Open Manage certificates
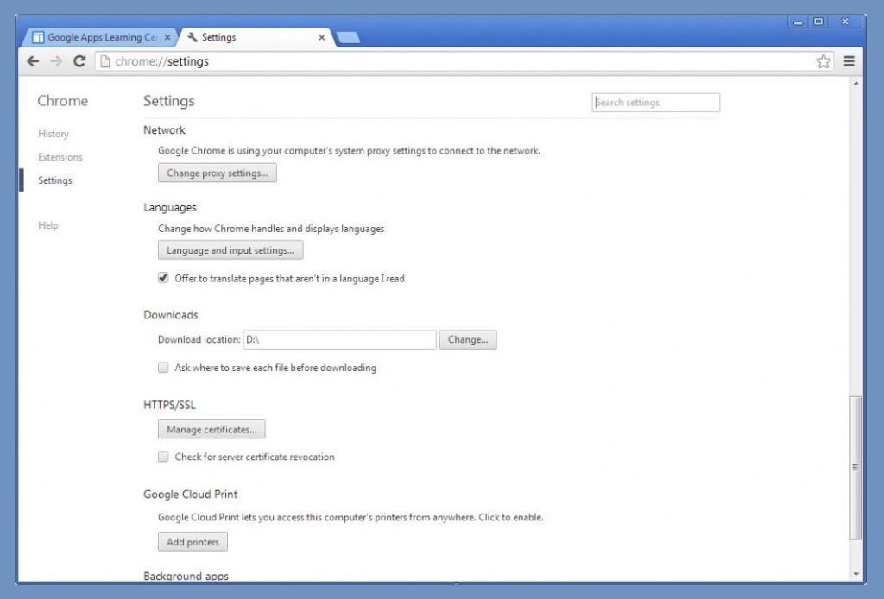884x599 pixels. [212, 429]
